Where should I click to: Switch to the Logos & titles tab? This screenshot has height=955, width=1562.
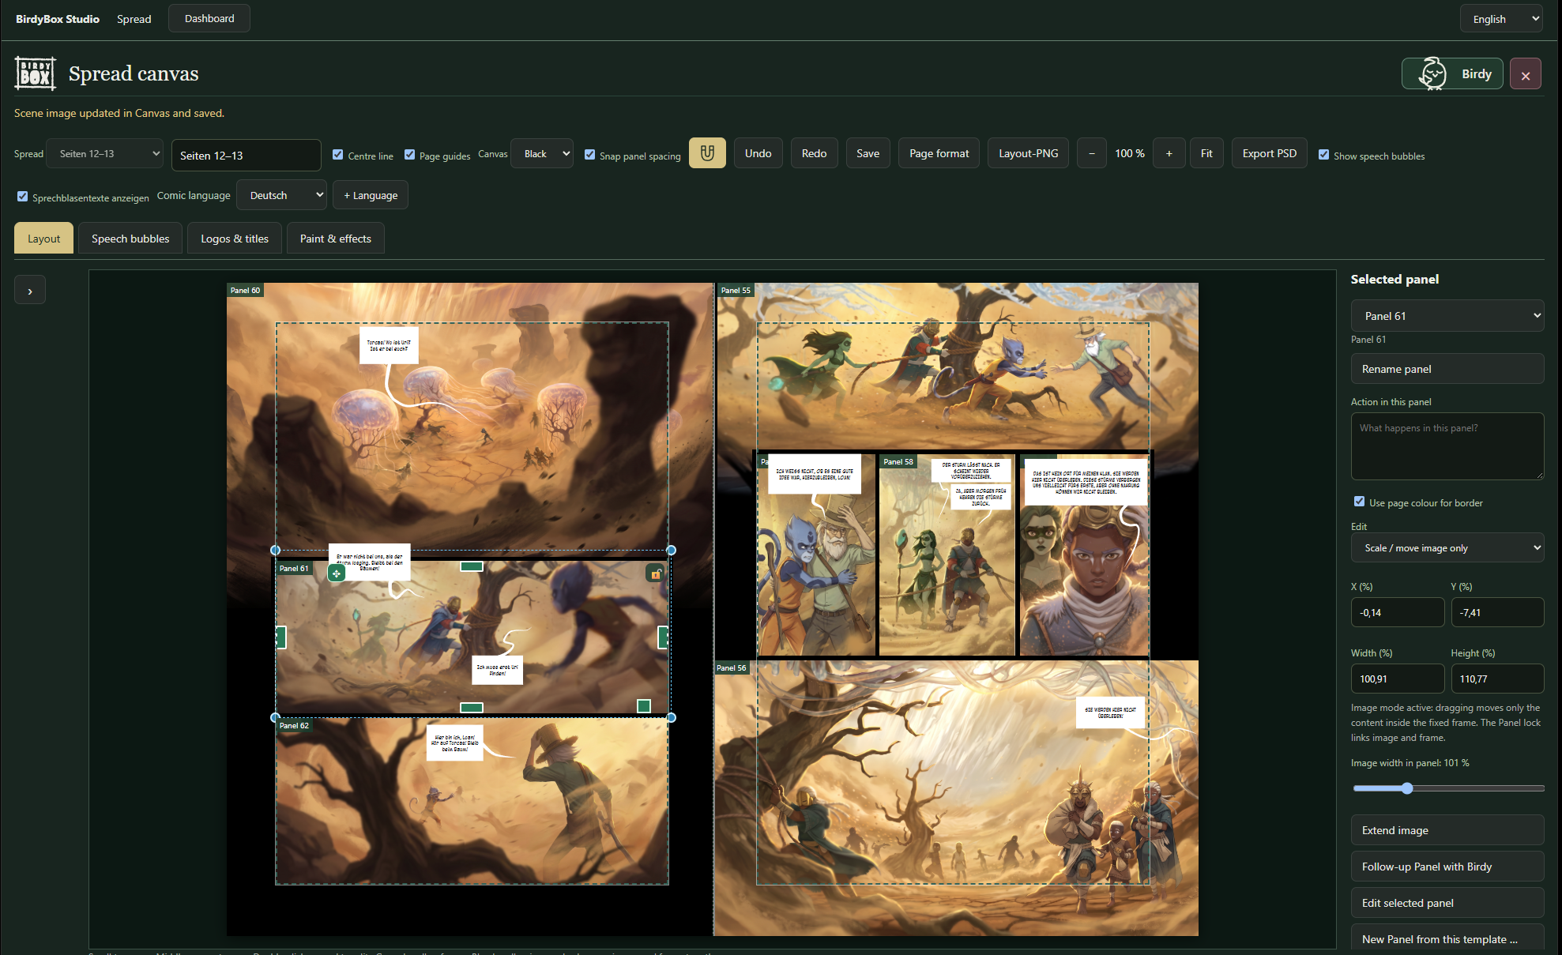coord(235,239)
